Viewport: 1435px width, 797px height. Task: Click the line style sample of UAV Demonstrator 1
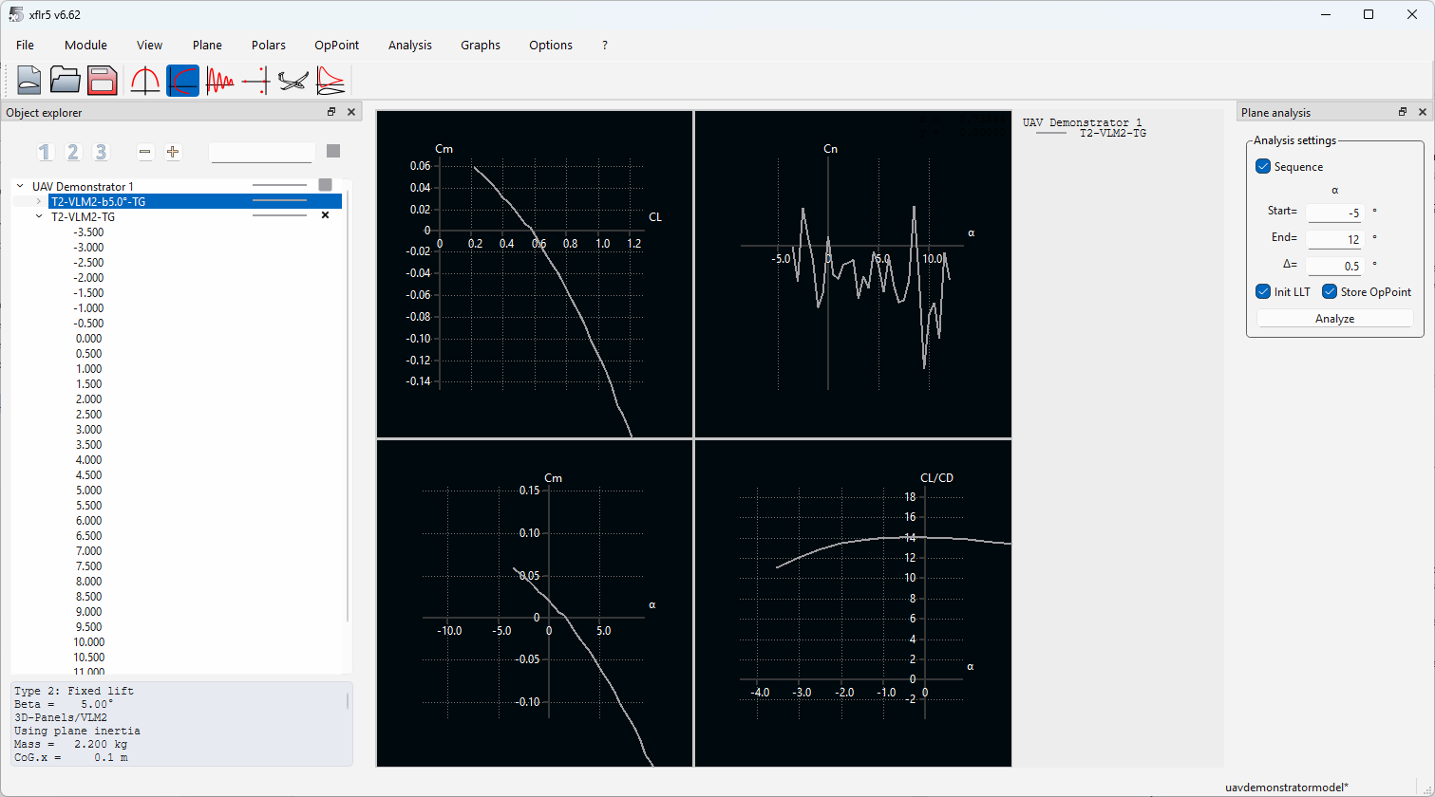pyautogui.click(x=279, y=186)
